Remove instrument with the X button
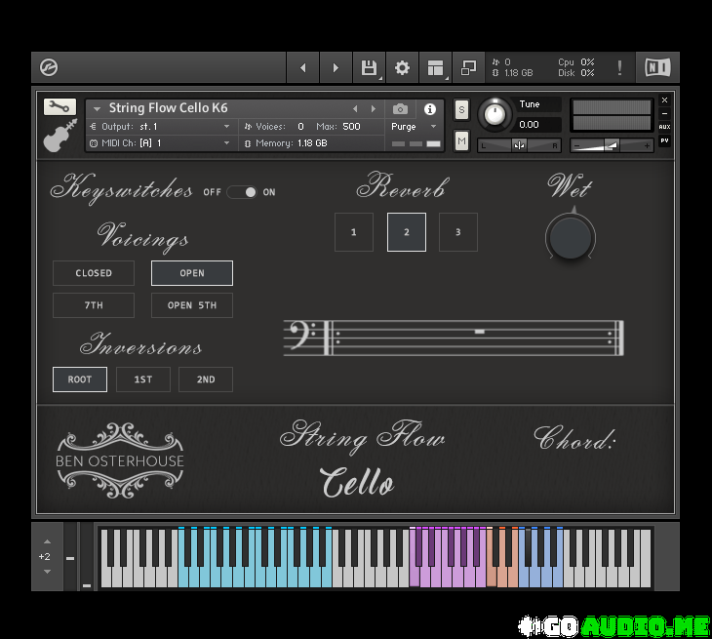712x639 pixels. [664, 100]
